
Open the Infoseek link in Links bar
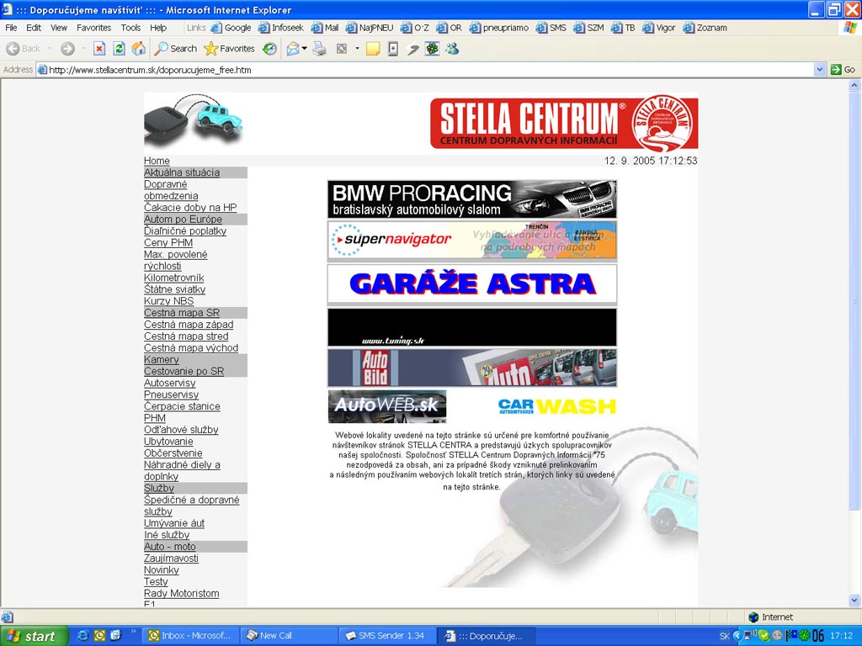(x=281, y=28)
